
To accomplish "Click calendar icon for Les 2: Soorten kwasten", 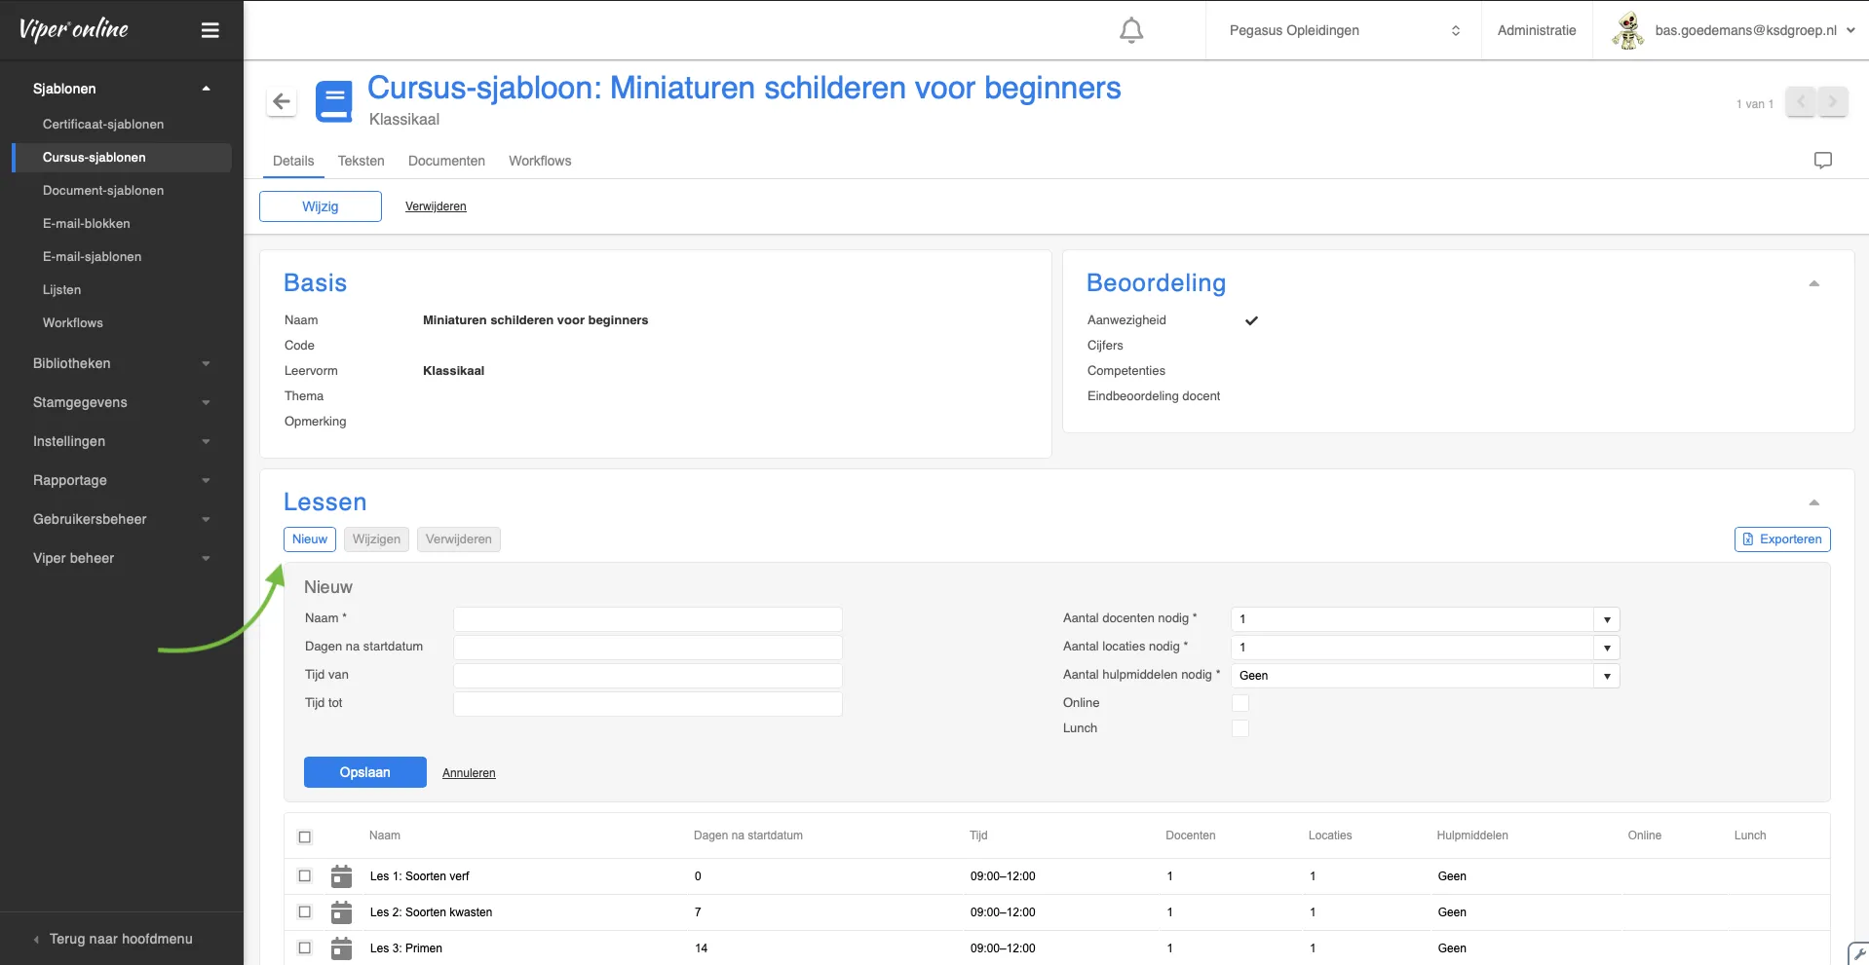I will click(x=341, y=912).
